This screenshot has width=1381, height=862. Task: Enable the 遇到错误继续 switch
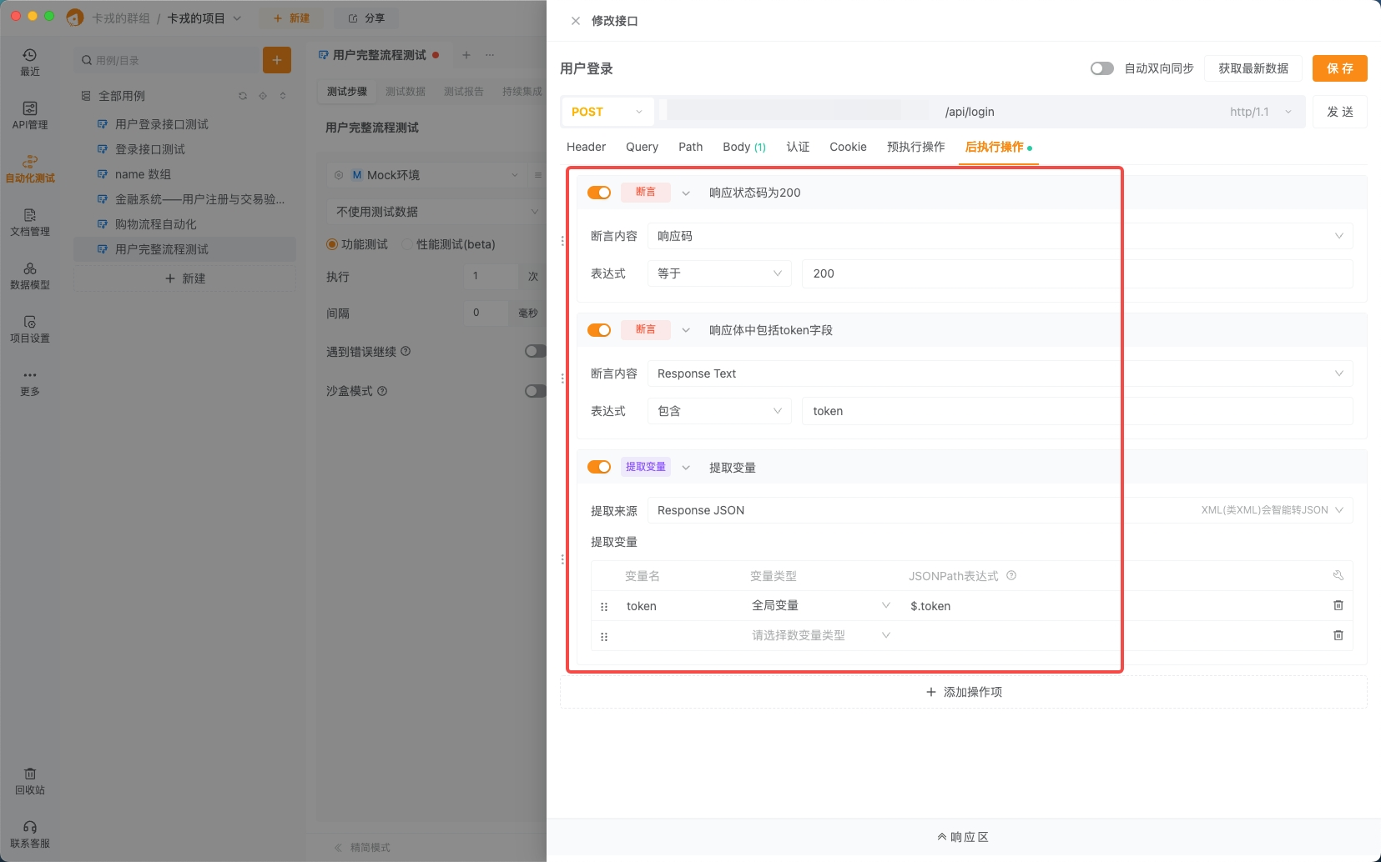pos(536,351)
